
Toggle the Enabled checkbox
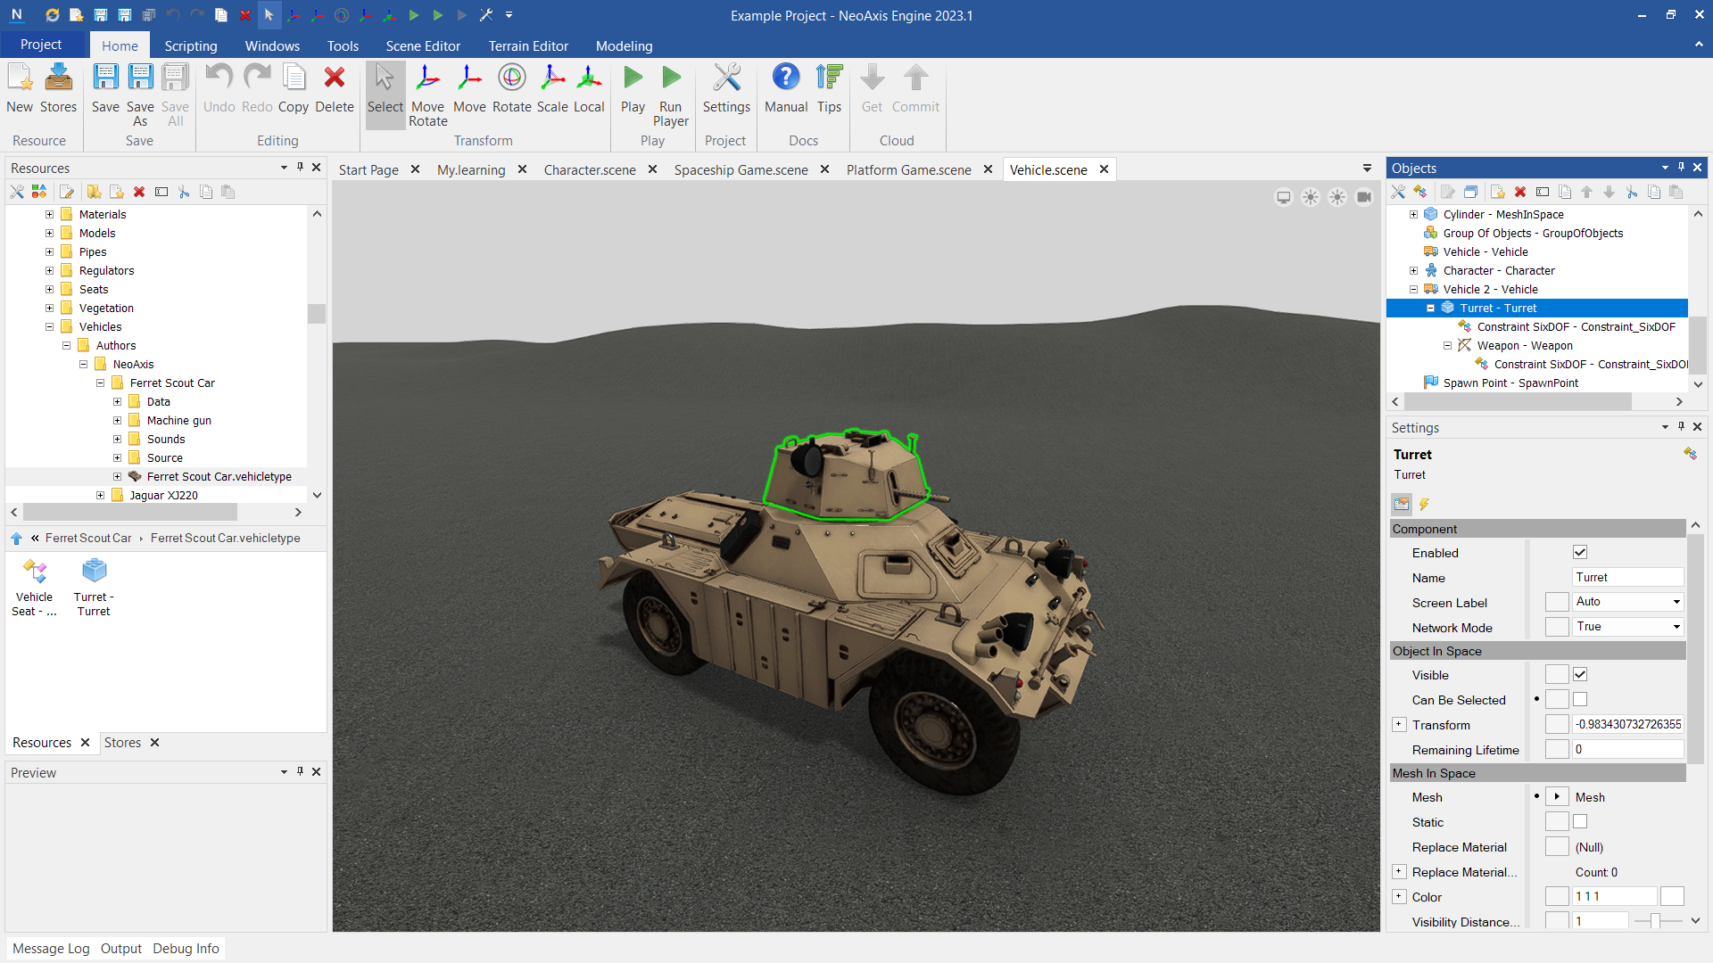coord(1580,553)
